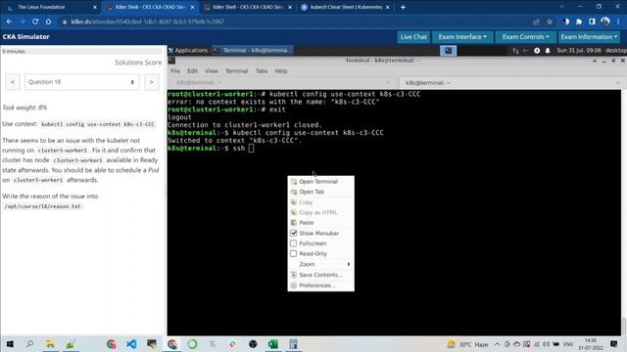Viewport: 627px width, 352px height.
Task: Click weather widget showing 30°C Haze
Action: pyautogui.click(x=468, y=344)
